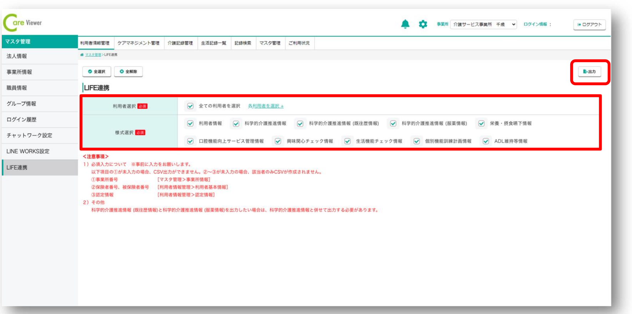The width and height of the screenshot is (632, 314).
Task: Select 職員情報 in the sidebar
Action: 17,88
